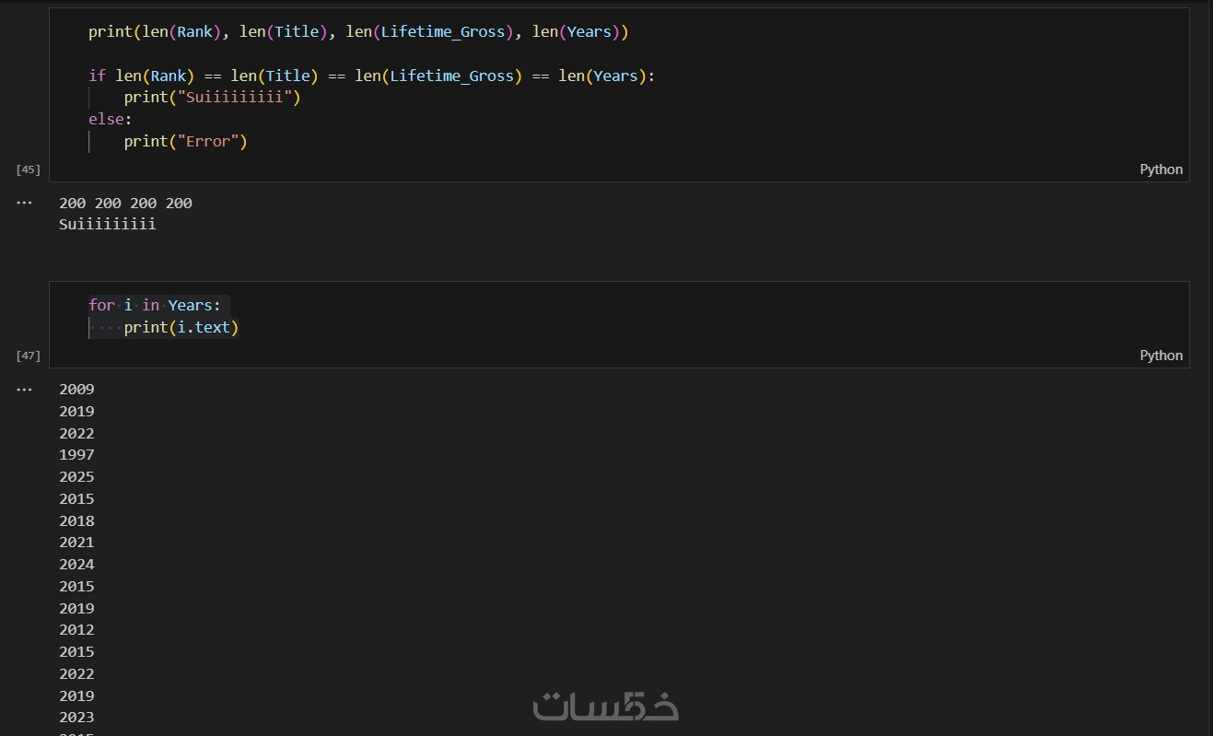This screenshot has height=736, width=1213.
Task: Place the cursor on the "for i in Years:" line
Action: [x=155, y=305]
